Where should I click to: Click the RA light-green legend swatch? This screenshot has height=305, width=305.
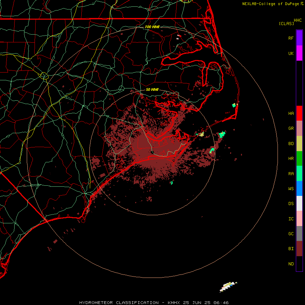(x=299, y=174)
